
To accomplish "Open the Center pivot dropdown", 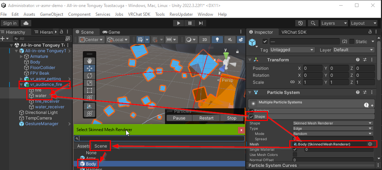I will 91,39.
